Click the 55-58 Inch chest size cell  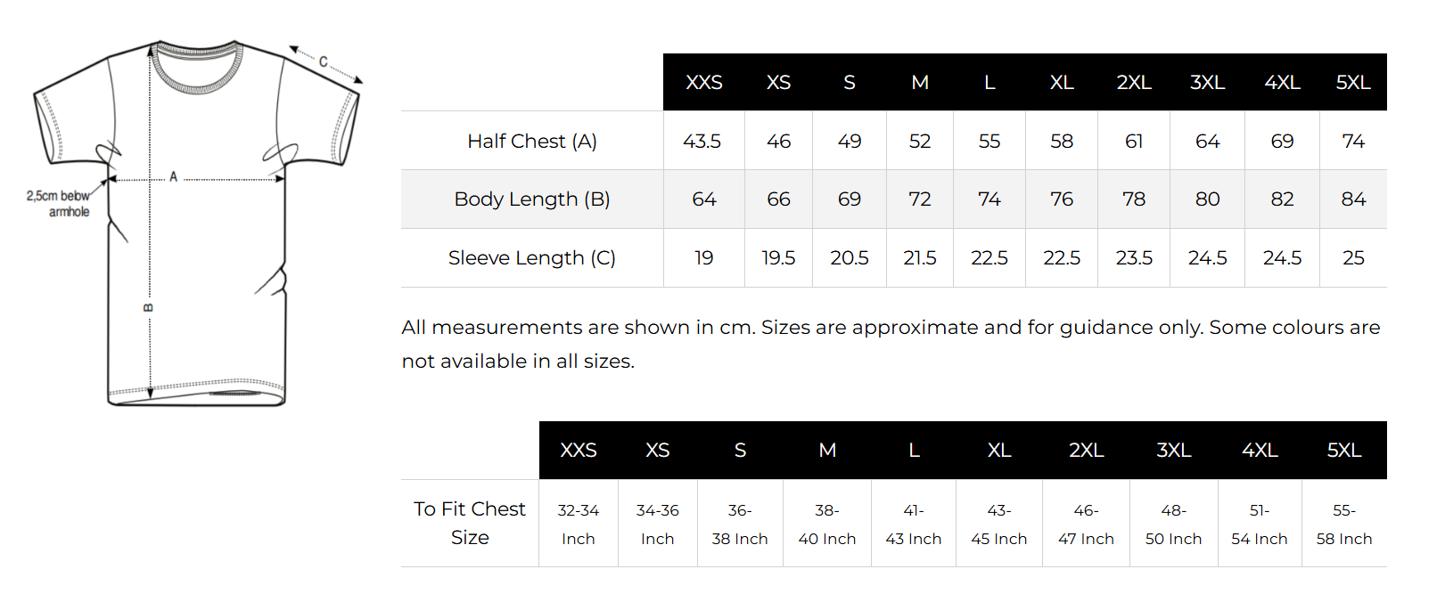tap(1344, 524)
